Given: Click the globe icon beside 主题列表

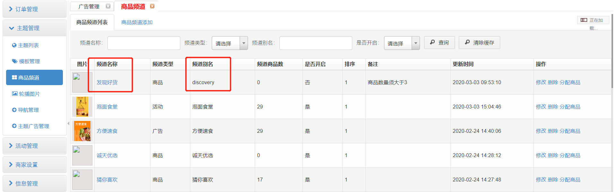Looking at the screenshot, I should click(14, 45).
